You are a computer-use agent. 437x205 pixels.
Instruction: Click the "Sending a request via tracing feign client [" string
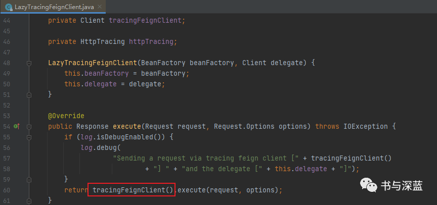pyautogui.click(x=206, y=158)
